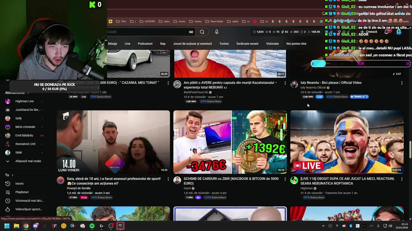Click the Creează button
This screenshot has height=231, width=412.
tap(369, 32)
